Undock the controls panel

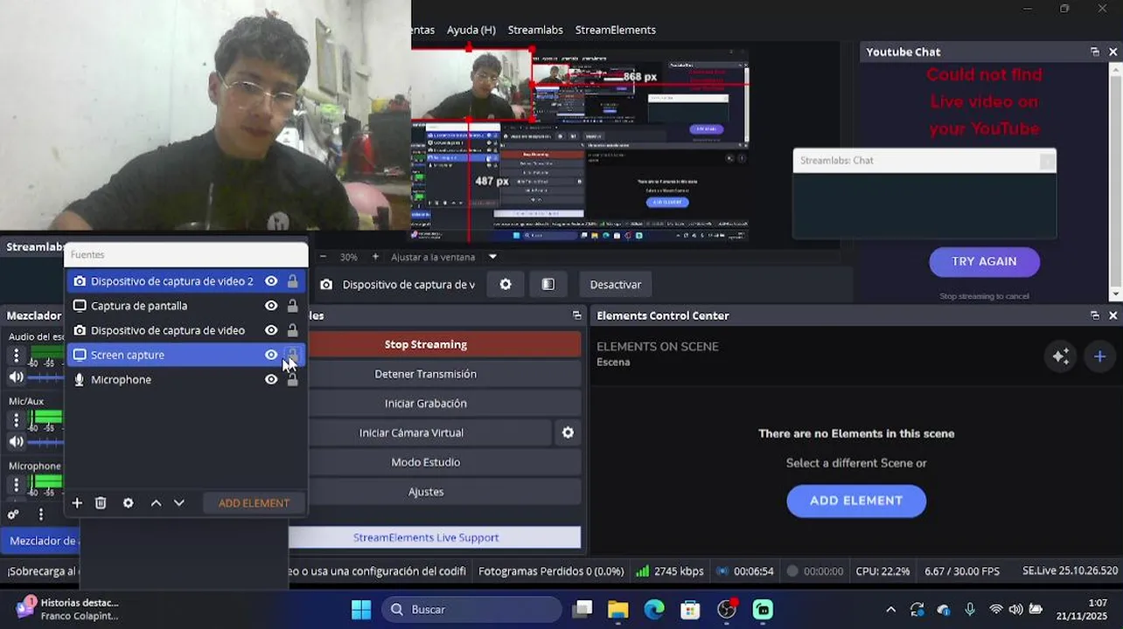tap(576, 315)
